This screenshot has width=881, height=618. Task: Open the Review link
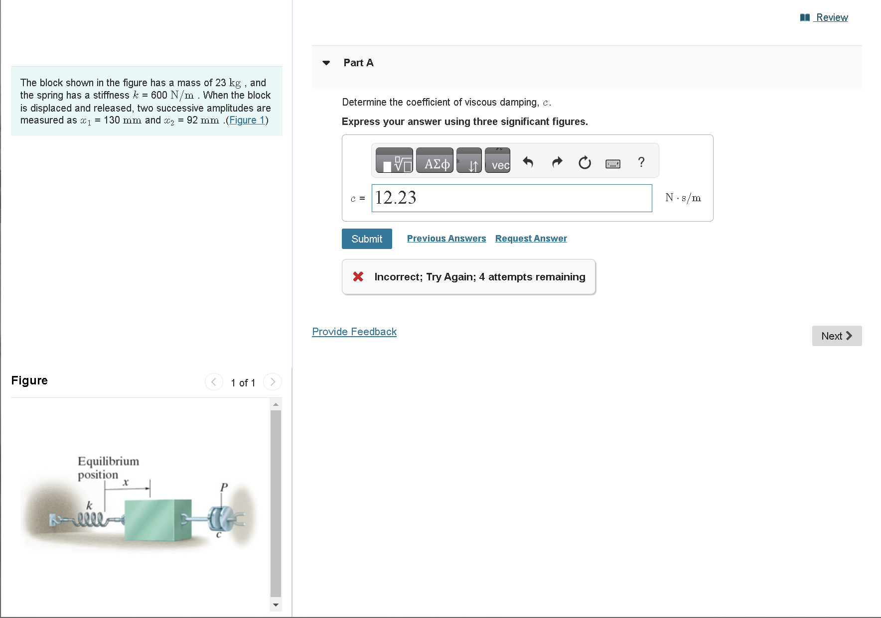tap(832, 17)
